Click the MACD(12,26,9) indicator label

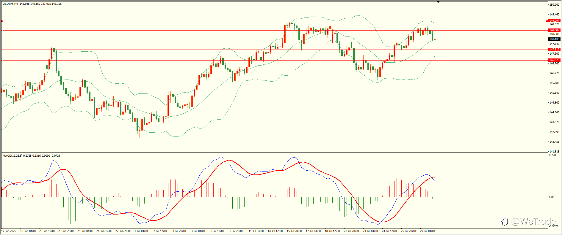pyautogui.click(x=12, y=155)
